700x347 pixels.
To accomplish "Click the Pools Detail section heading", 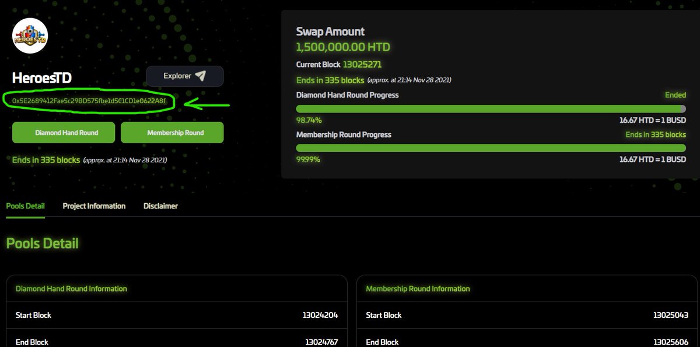I will 43,243.
